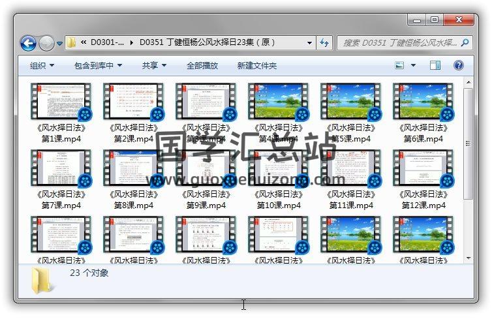Open the recent locations dropdown arrow
Image resolution: width=492 pixels, height=319 pixels.
coord(59,43)
